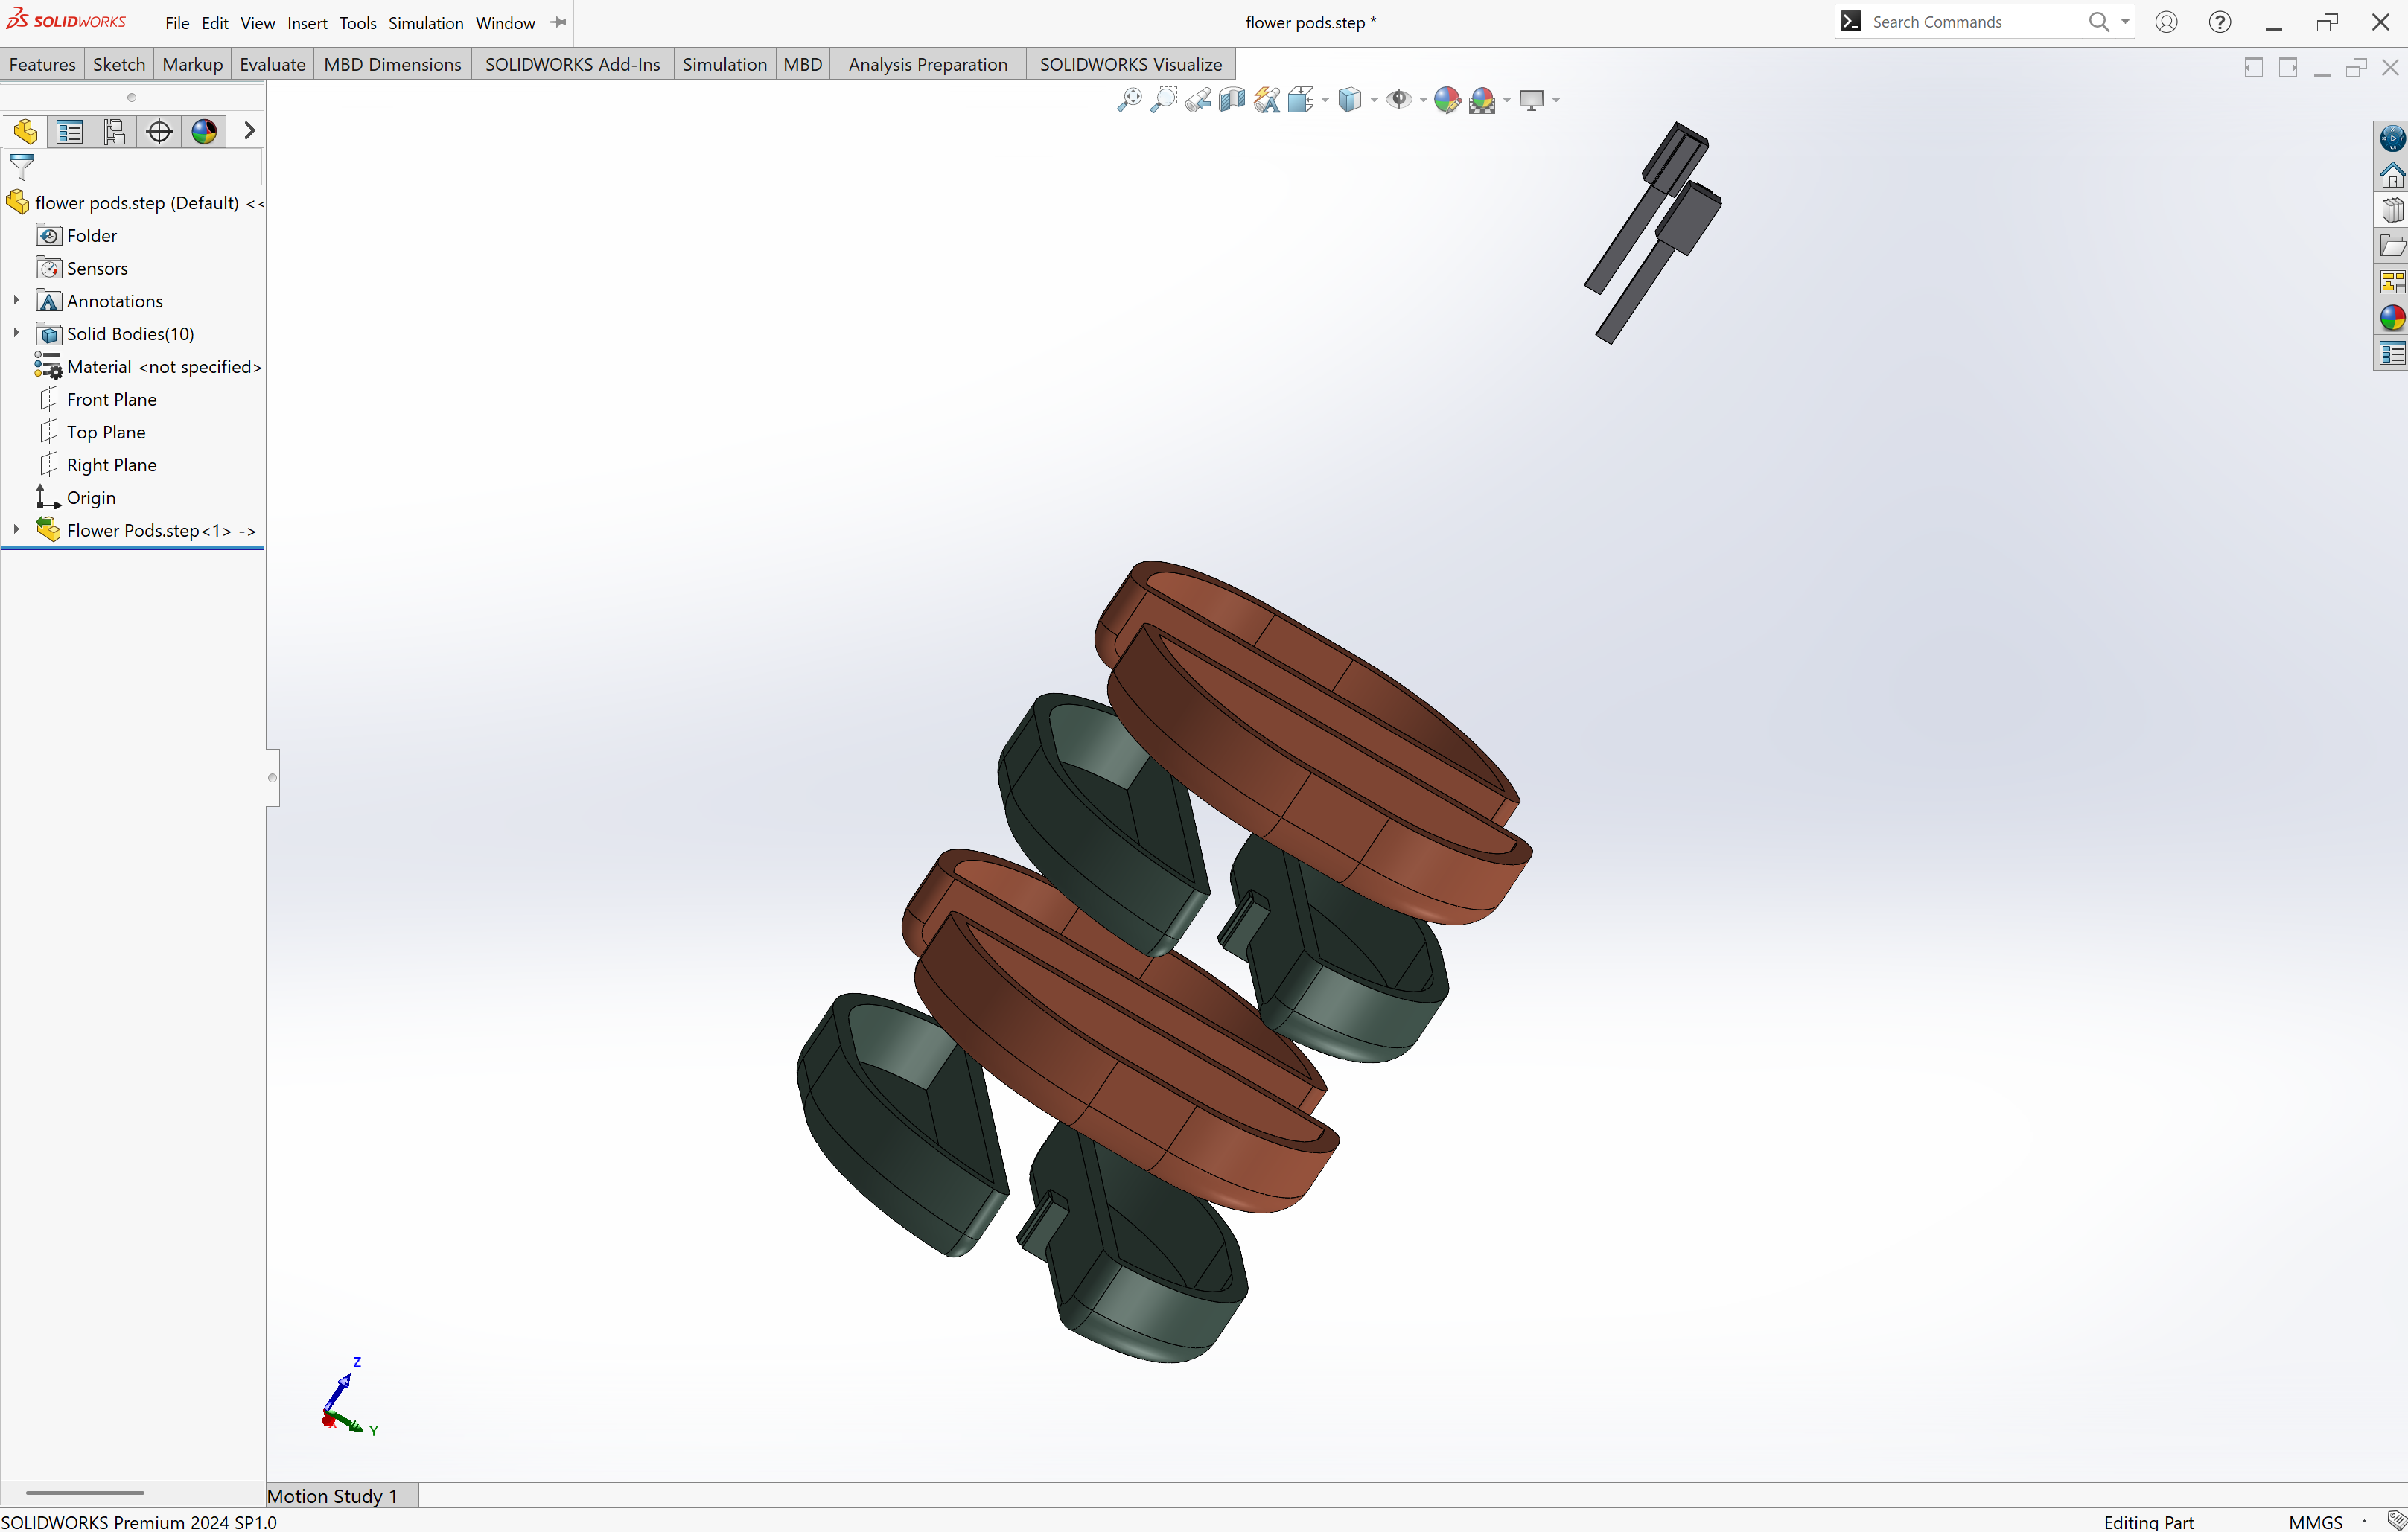Click the Zoom to Fit icon
This screenshot has height=1532, width=2408.
[1129, 100]
